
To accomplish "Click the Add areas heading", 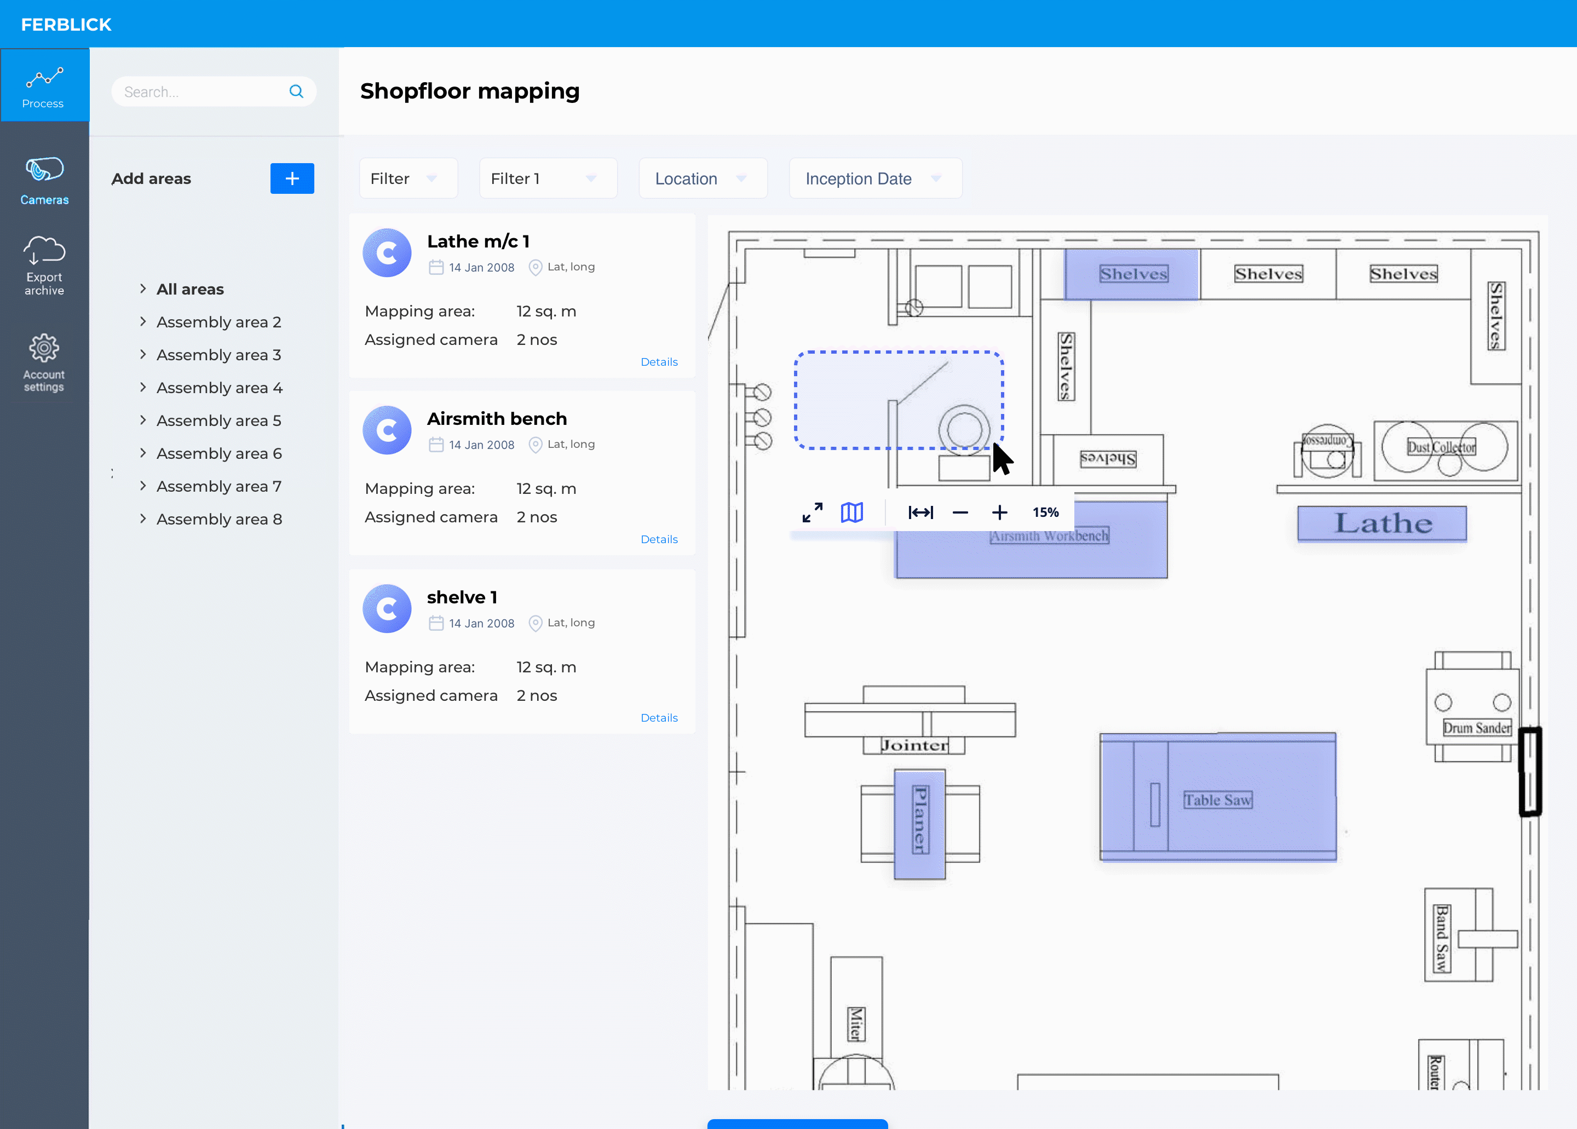I will tap(151, 178).
